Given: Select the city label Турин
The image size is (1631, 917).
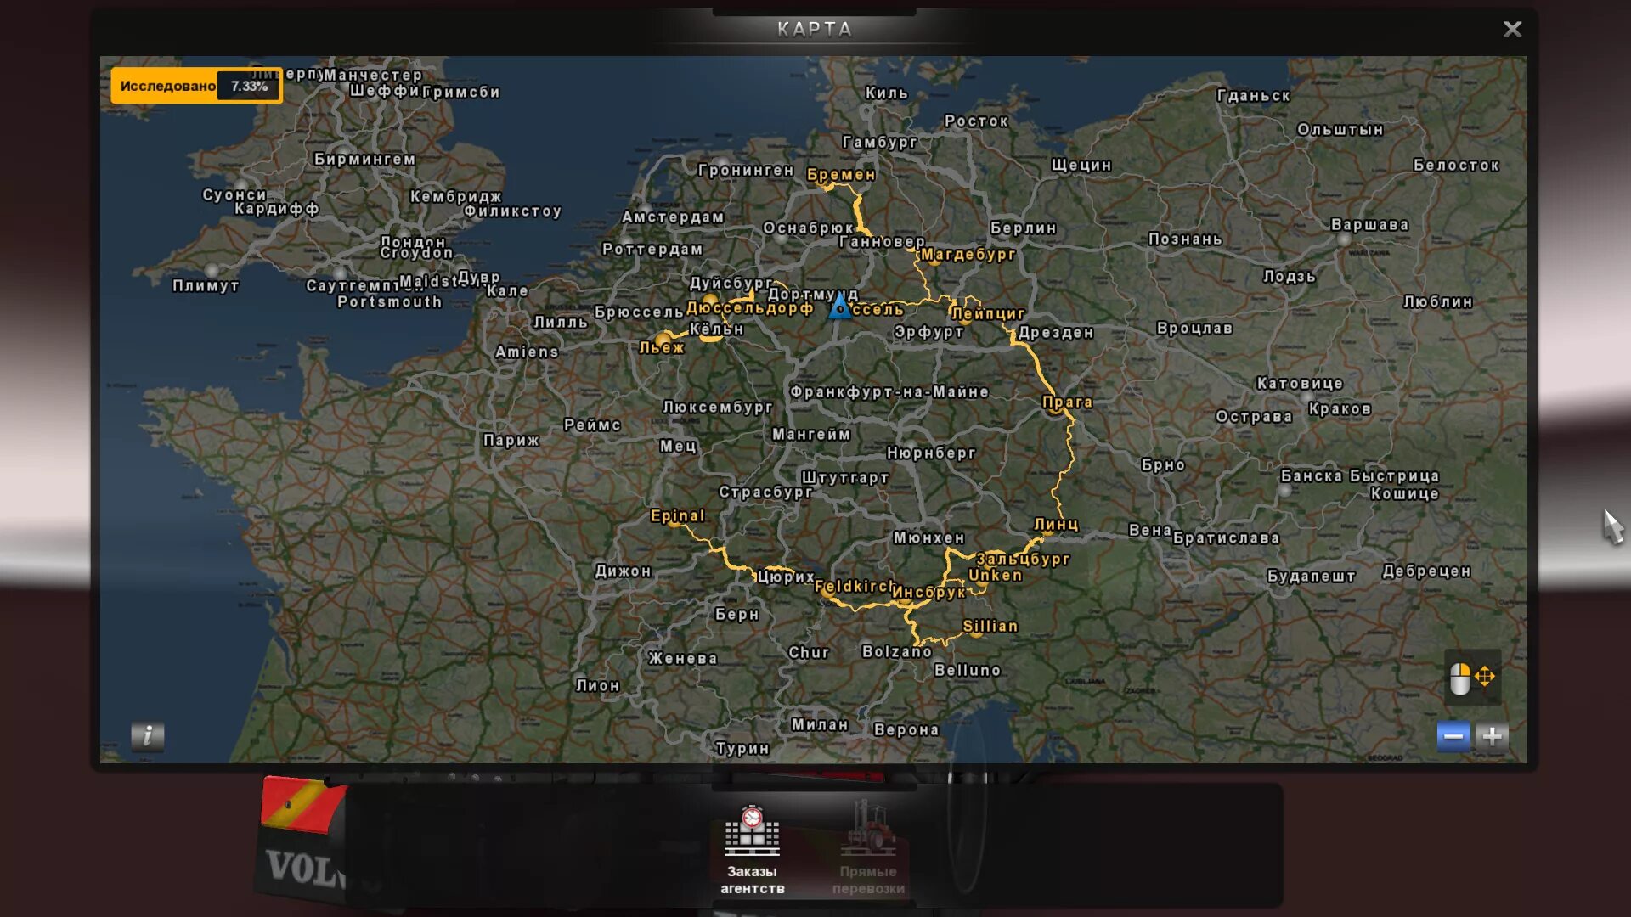Looking at the screenshot, I should pyautogui.click(x=742, y=749).
